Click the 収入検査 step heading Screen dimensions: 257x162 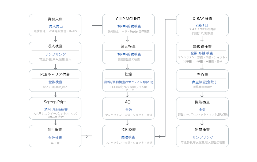click(x=55, y=47)
